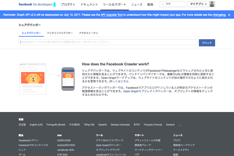Open footer グラフAPIエクスプローラ link
The width and height of the screenshot is (234, 156).
click(110, 140)
